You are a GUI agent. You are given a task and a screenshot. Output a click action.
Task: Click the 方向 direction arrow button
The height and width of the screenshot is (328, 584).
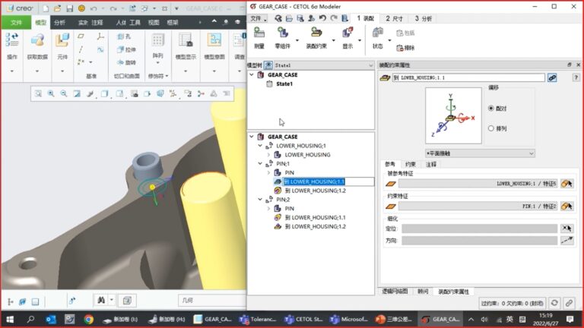[x=567, y=241]
